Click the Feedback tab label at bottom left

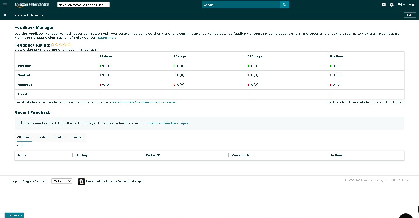click(x=13, y=215)
